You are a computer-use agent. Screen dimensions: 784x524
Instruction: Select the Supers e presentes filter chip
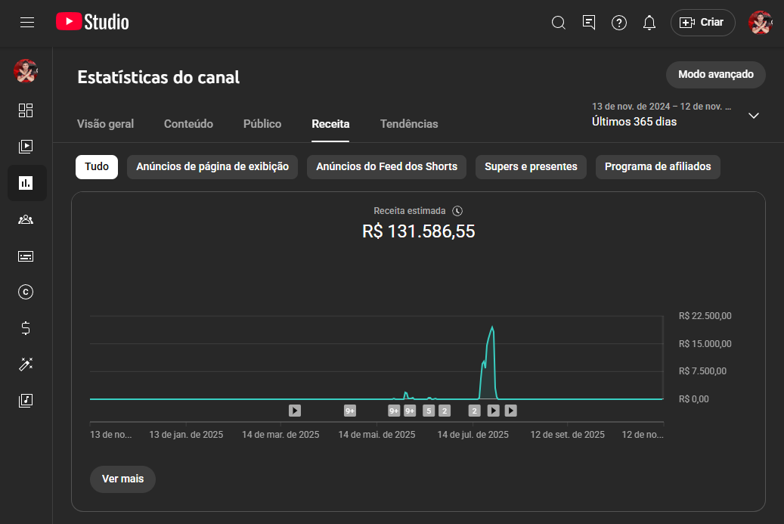point(531,166)
